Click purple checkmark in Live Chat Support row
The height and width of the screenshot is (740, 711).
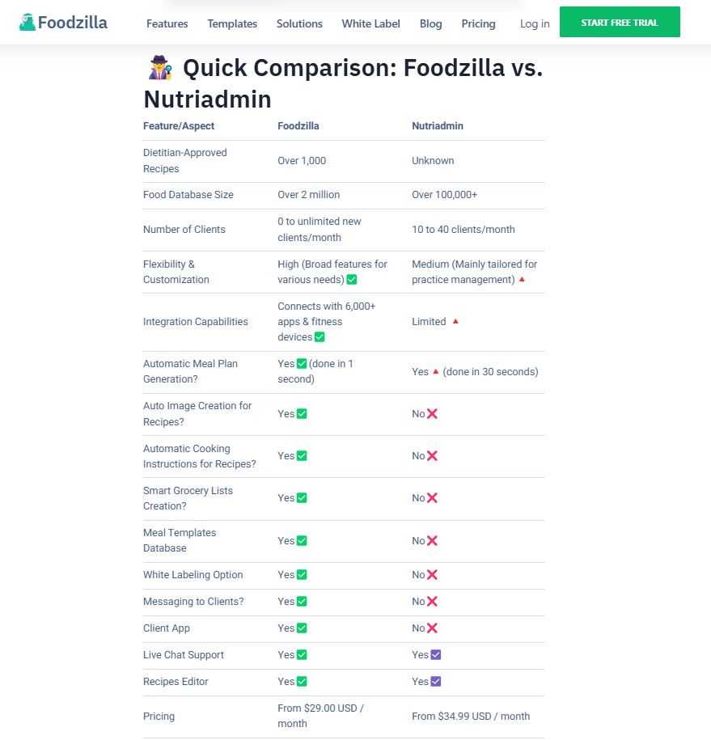pos(436,655)
